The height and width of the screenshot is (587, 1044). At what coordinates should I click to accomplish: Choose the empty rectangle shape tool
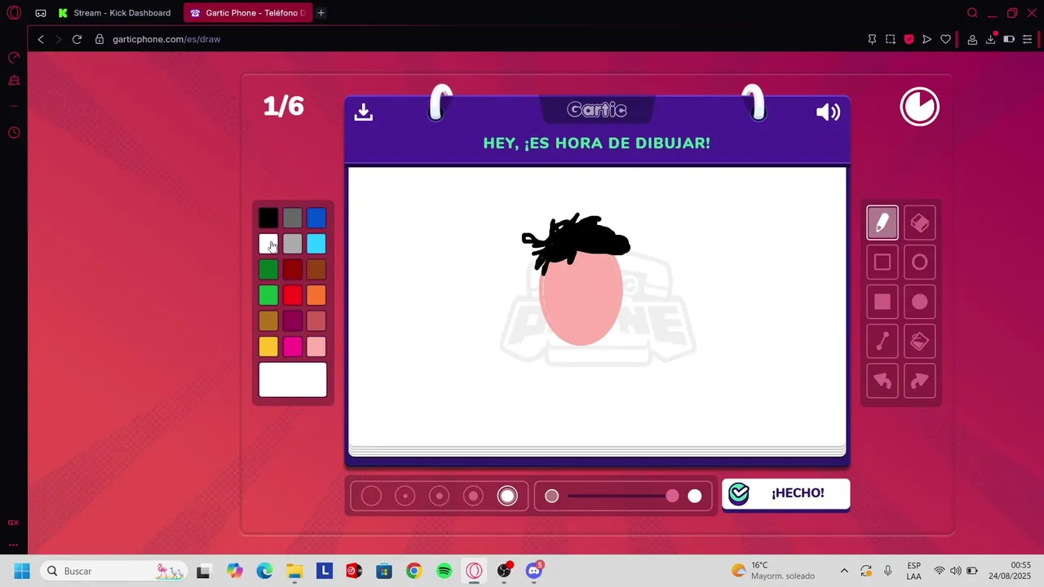[x=882, y=263]
